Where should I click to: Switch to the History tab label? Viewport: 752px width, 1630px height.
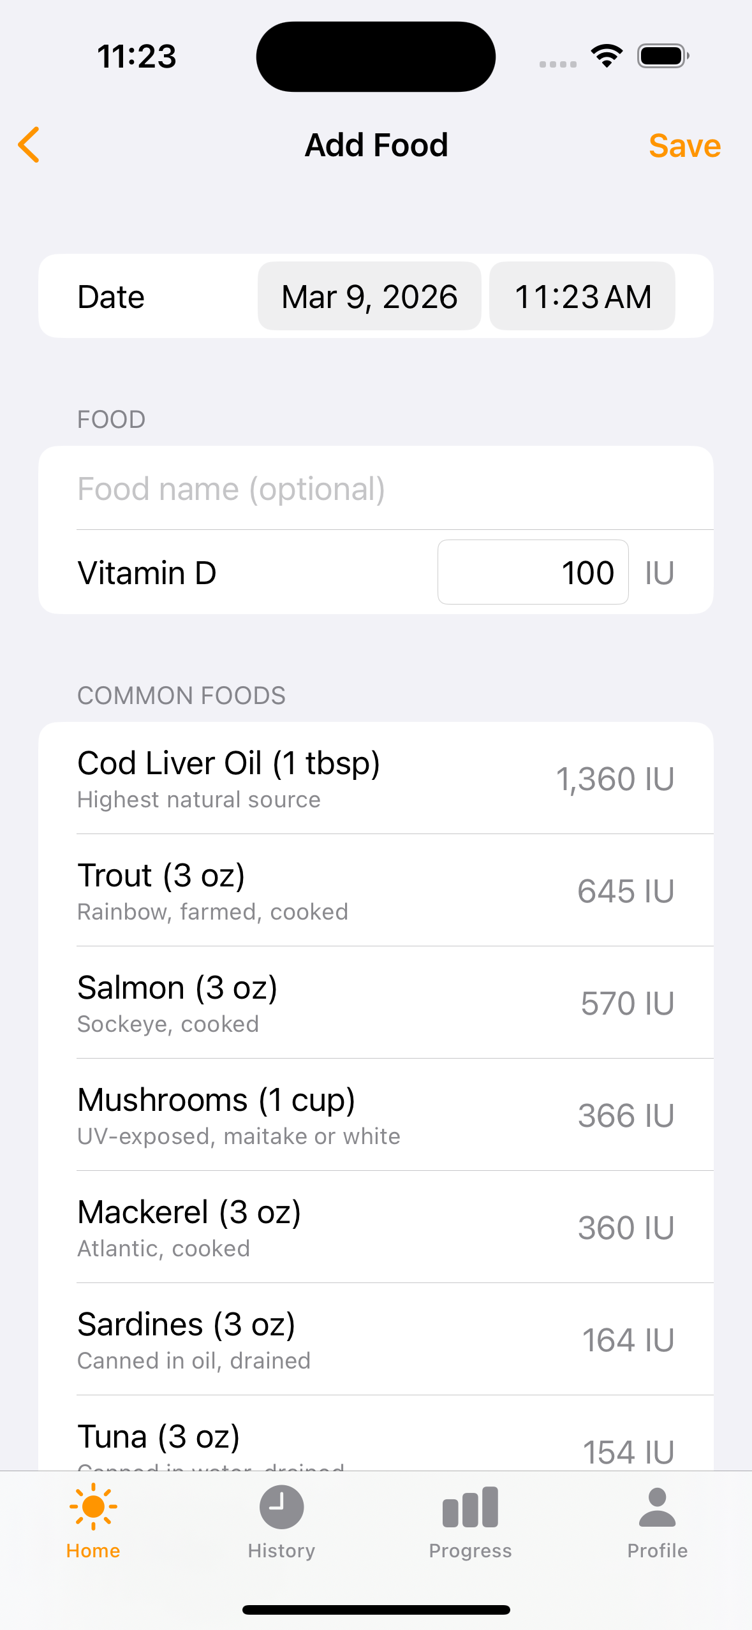[281, 1551]
